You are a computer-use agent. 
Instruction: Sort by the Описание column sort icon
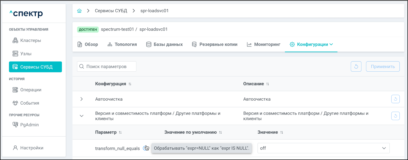click(x=268, y=84)
